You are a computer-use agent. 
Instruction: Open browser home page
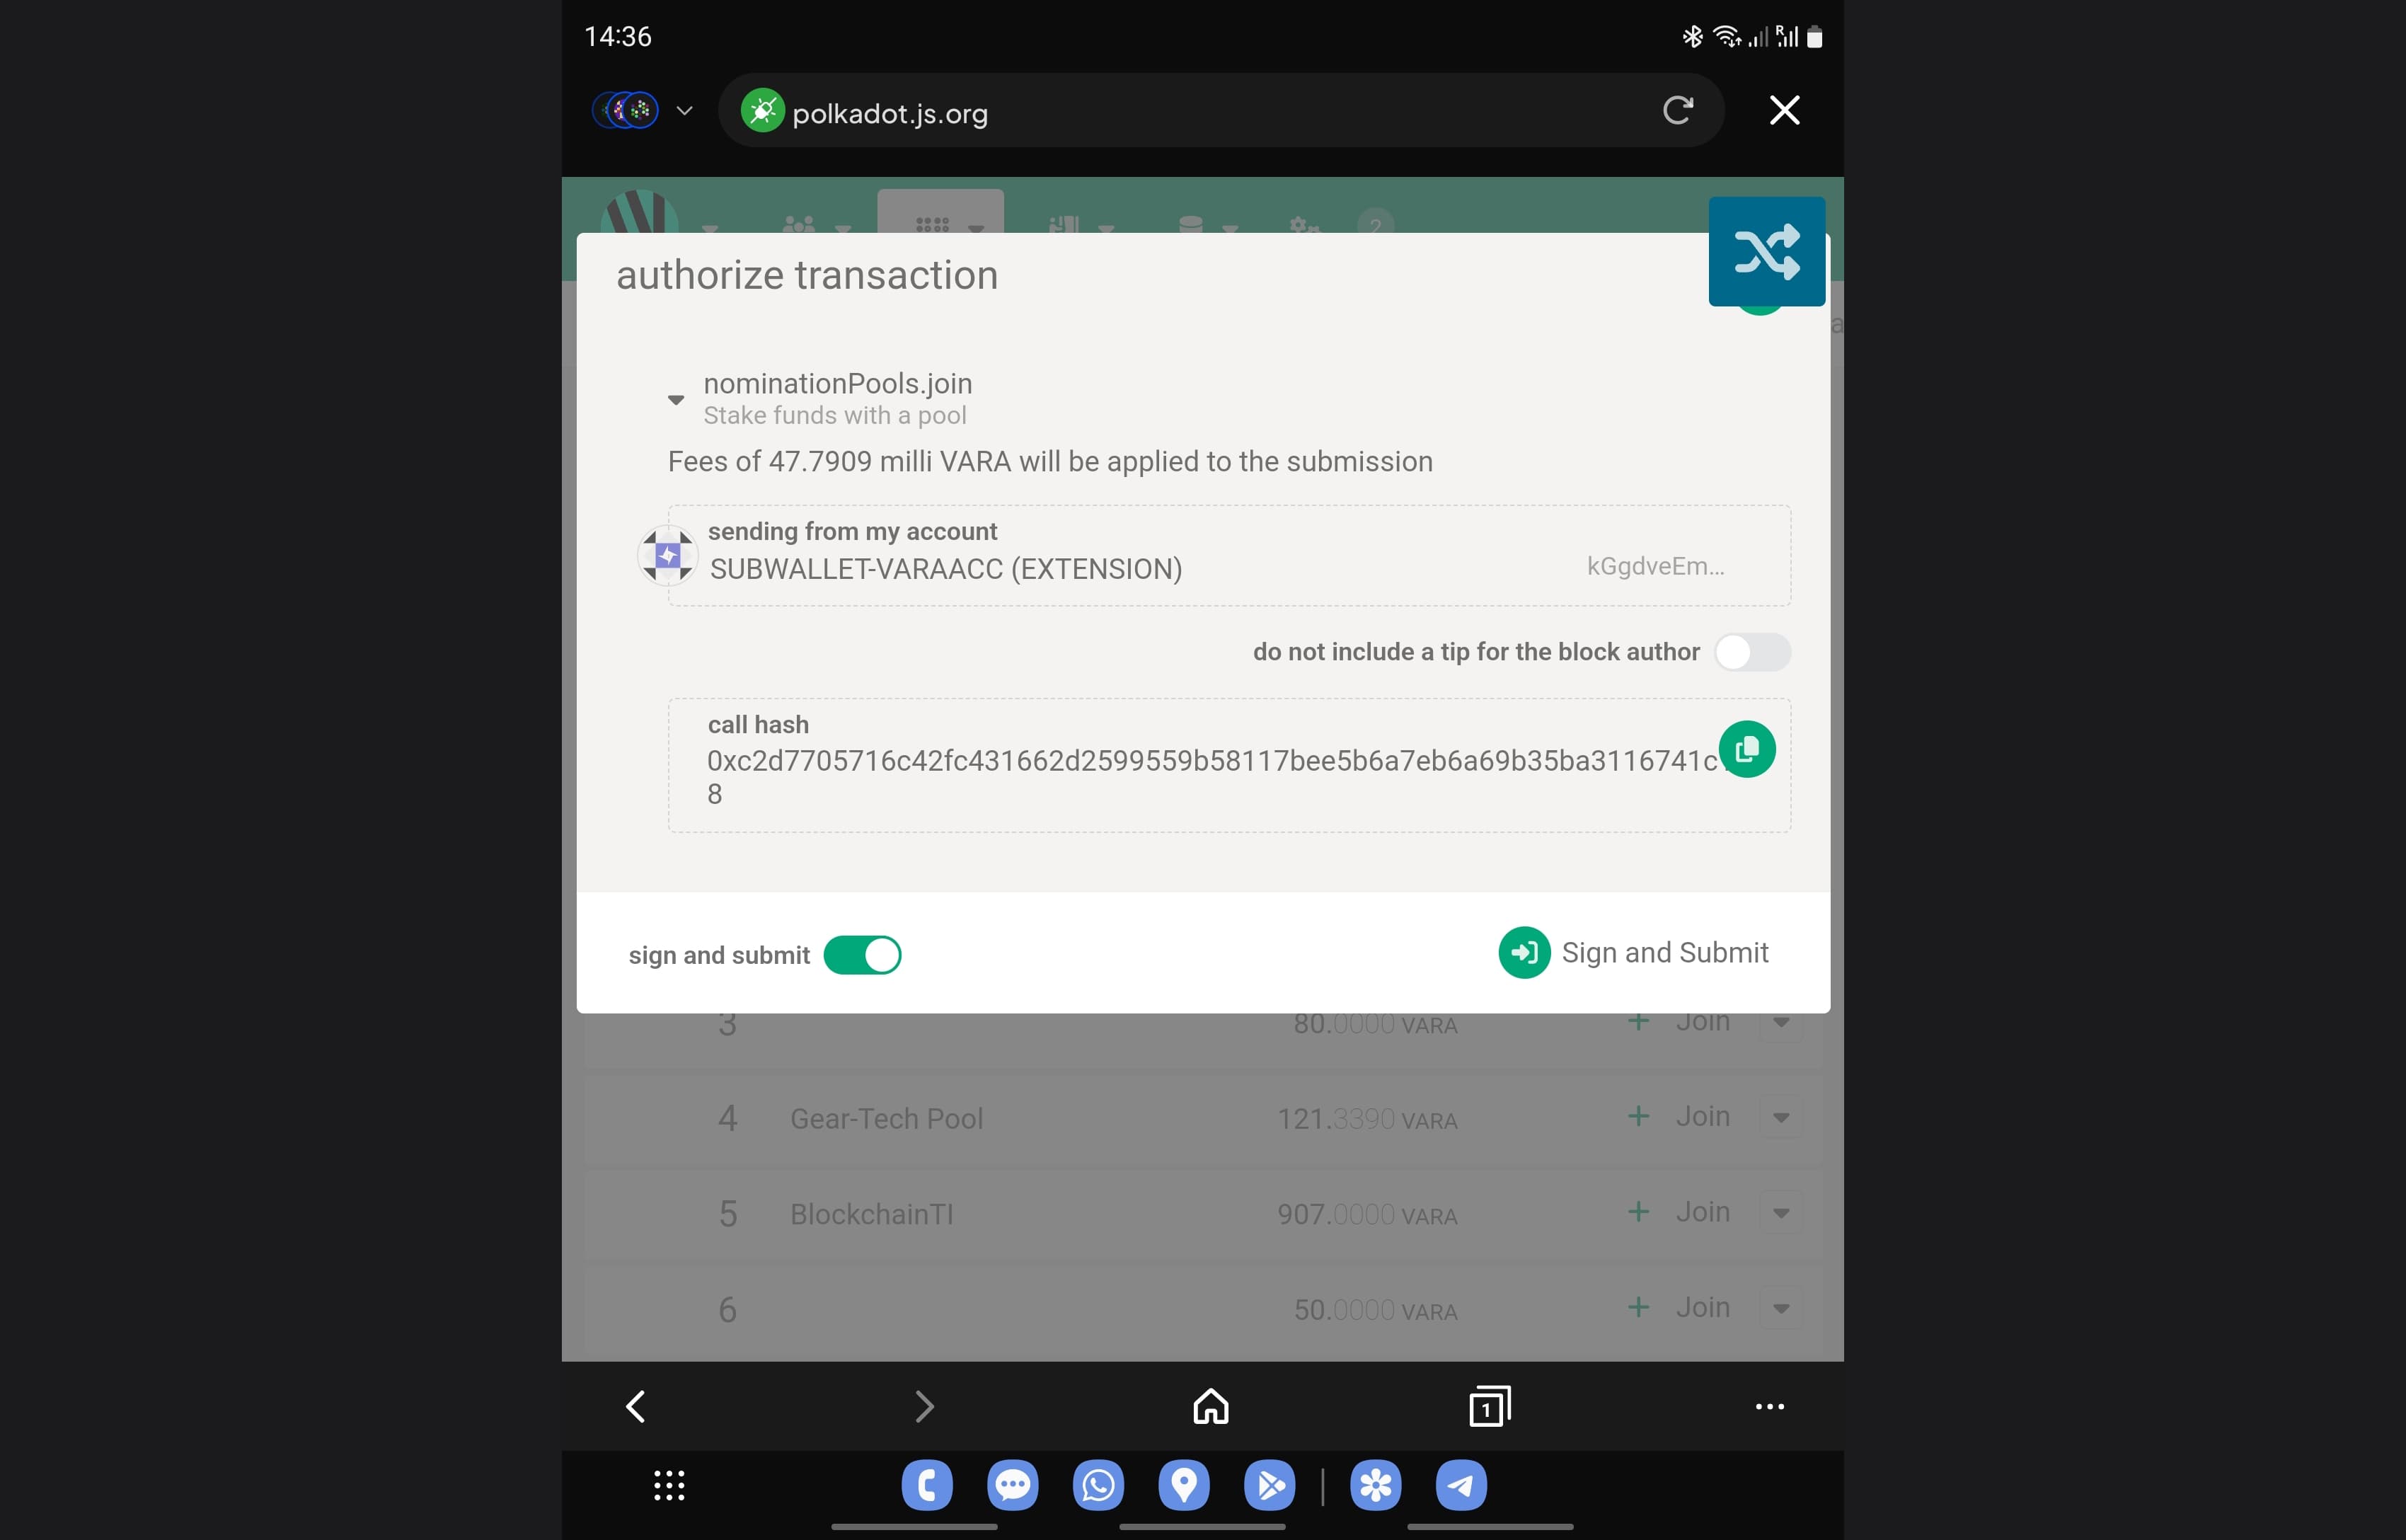(1209, 1406)
